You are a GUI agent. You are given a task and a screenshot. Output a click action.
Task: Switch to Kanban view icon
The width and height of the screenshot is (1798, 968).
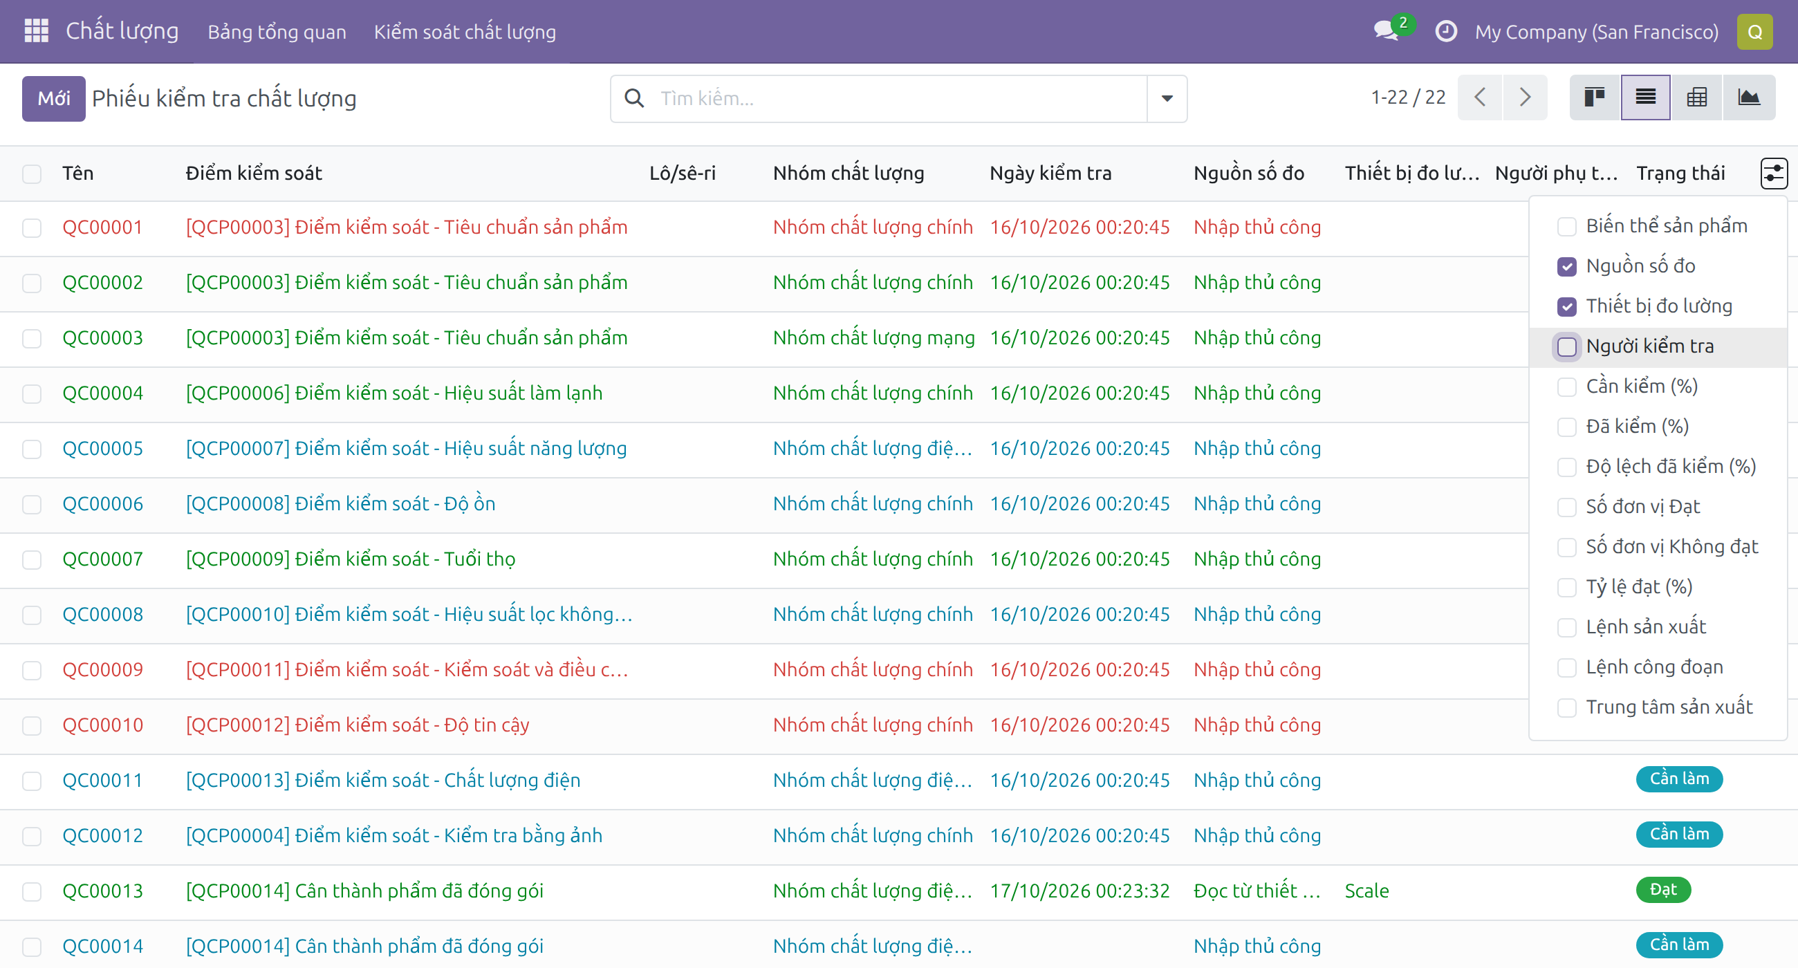[x=1594, y=97]
